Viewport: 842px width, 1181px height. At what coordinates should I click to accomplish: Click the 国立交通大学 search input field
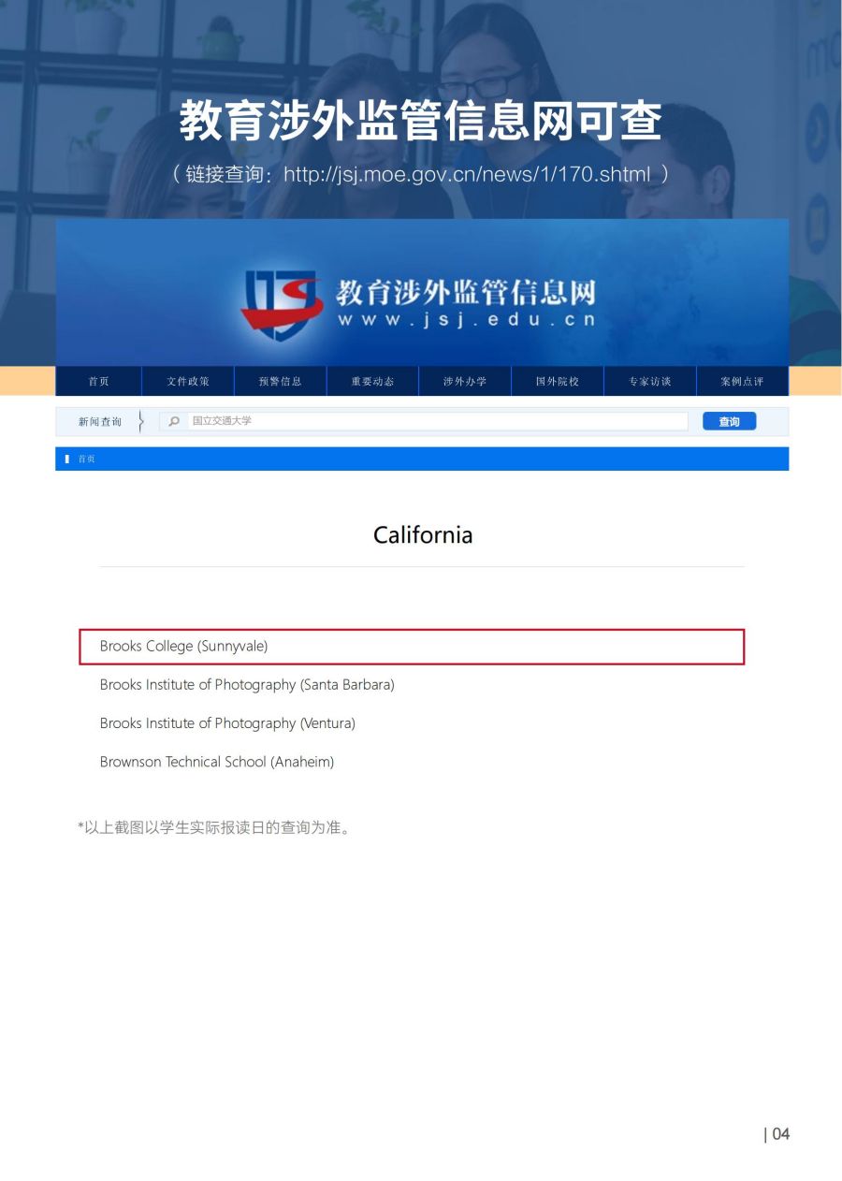coord(437,421)
